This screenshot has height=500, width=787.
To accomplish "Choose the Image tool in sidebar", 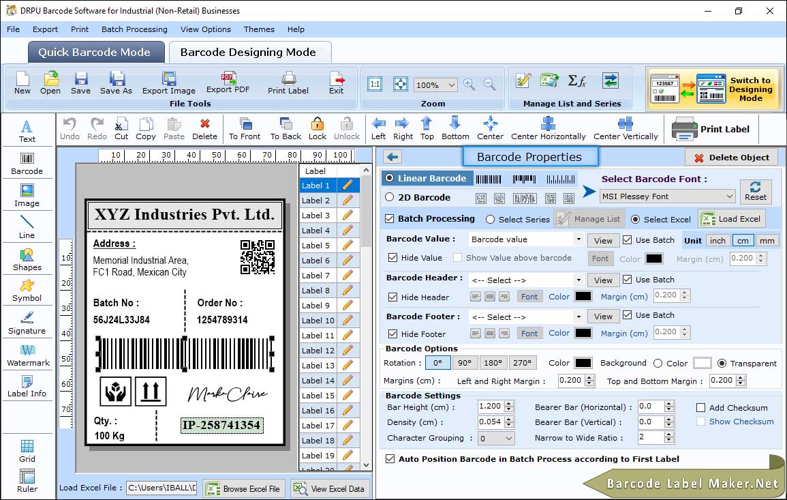I will 27,196.
